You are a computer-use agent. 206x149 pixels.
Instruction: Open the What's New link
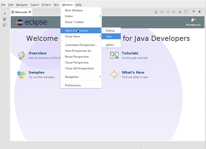pos(133,72)
